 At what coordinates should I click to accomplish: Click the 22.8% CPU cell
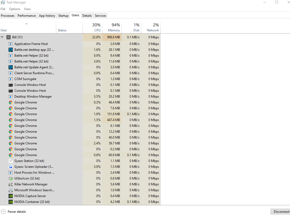92,37
